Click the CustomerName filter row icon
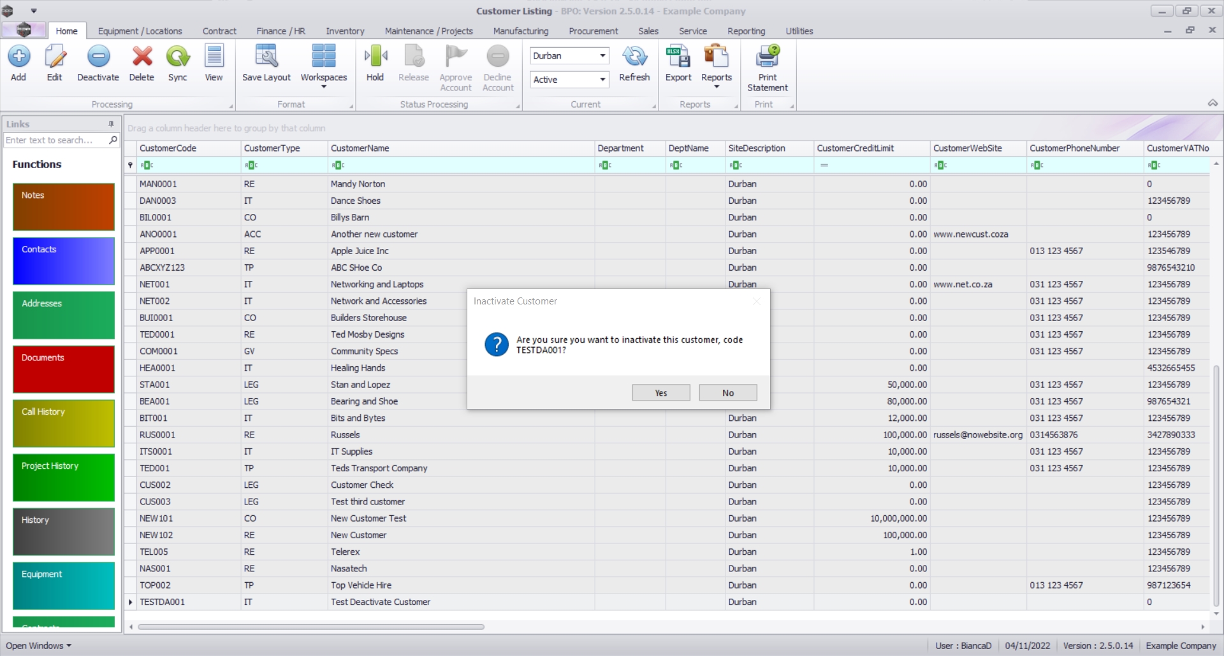The height and width of the screenshot is (656, 1224). pyautogui.click(x=339, y=166)
